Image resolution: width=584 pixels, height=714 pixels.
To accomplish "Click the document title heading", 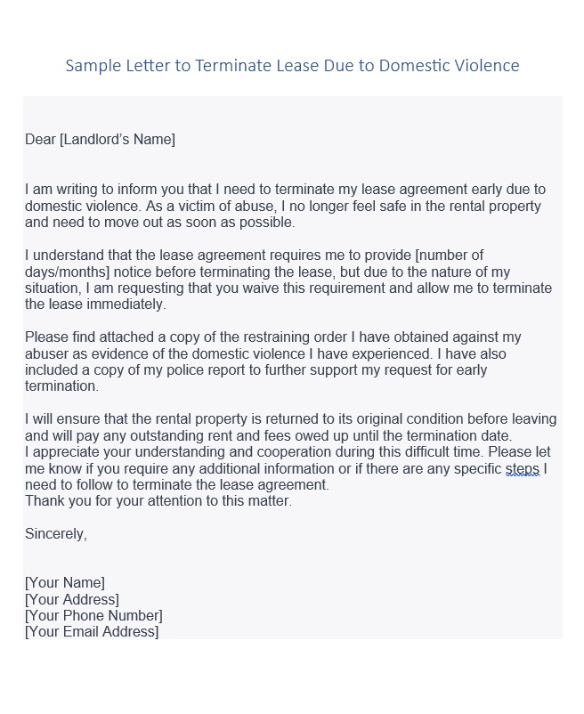I will pos(292,66).
